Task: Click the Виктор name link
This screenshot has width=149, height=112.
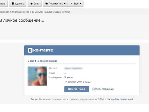Action: click(34, 99)
